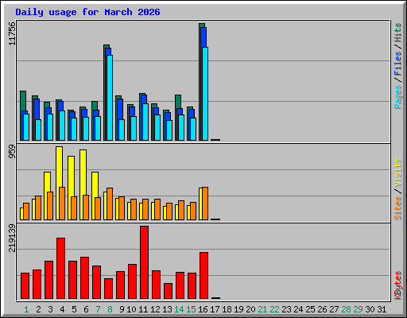Click green day label 22 on the x-axis
The width and height of the screenshot is (407, 318).
point(274,309)
